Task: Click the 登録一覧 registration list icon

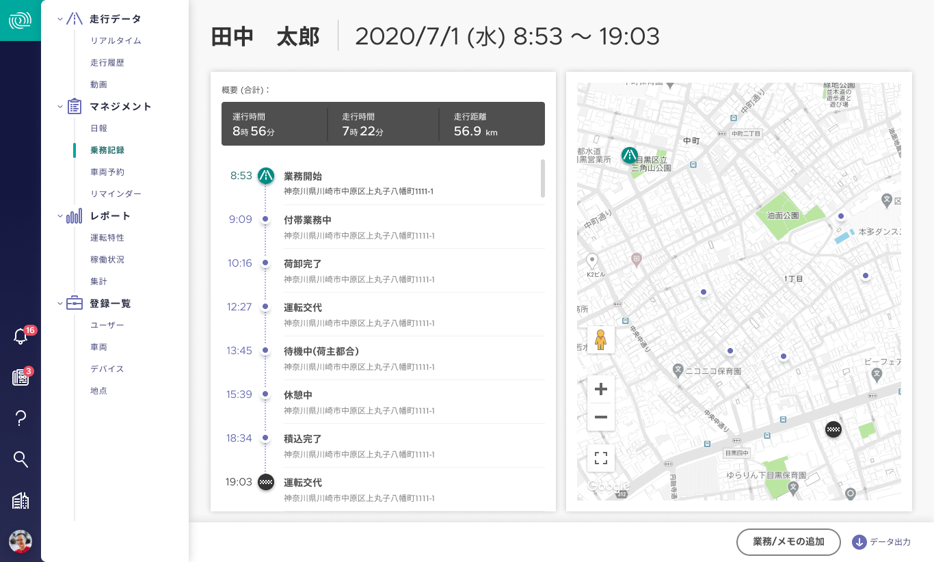Action: point(74,303)
